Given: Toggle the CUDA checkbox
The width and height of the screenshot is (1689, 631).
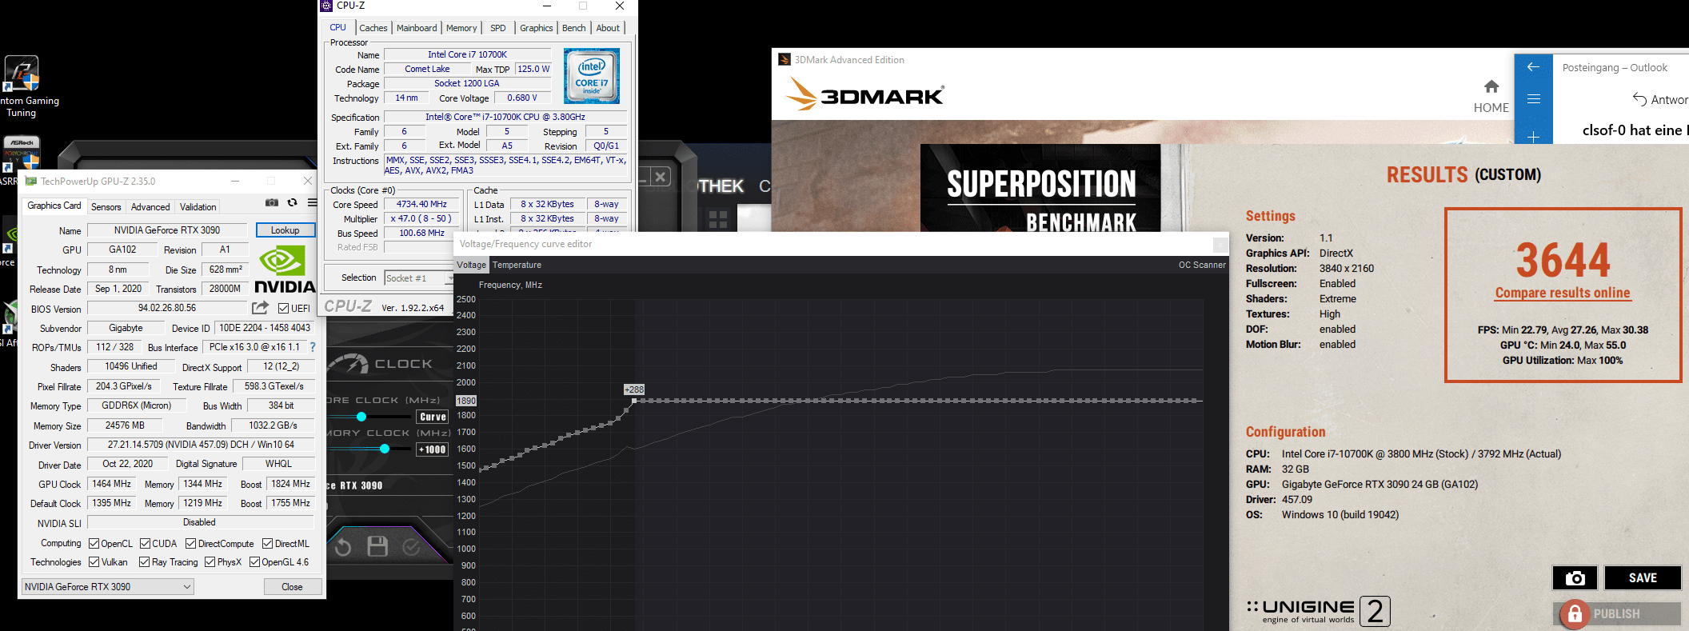Looking at the screenshot, I should [x=145, y=544].
